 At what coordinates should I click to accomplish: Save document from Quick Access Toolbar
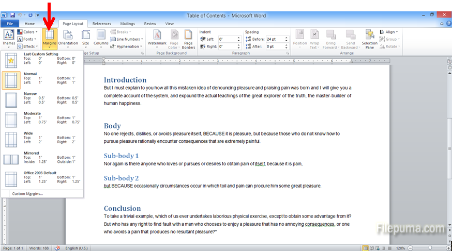point(12,15)
